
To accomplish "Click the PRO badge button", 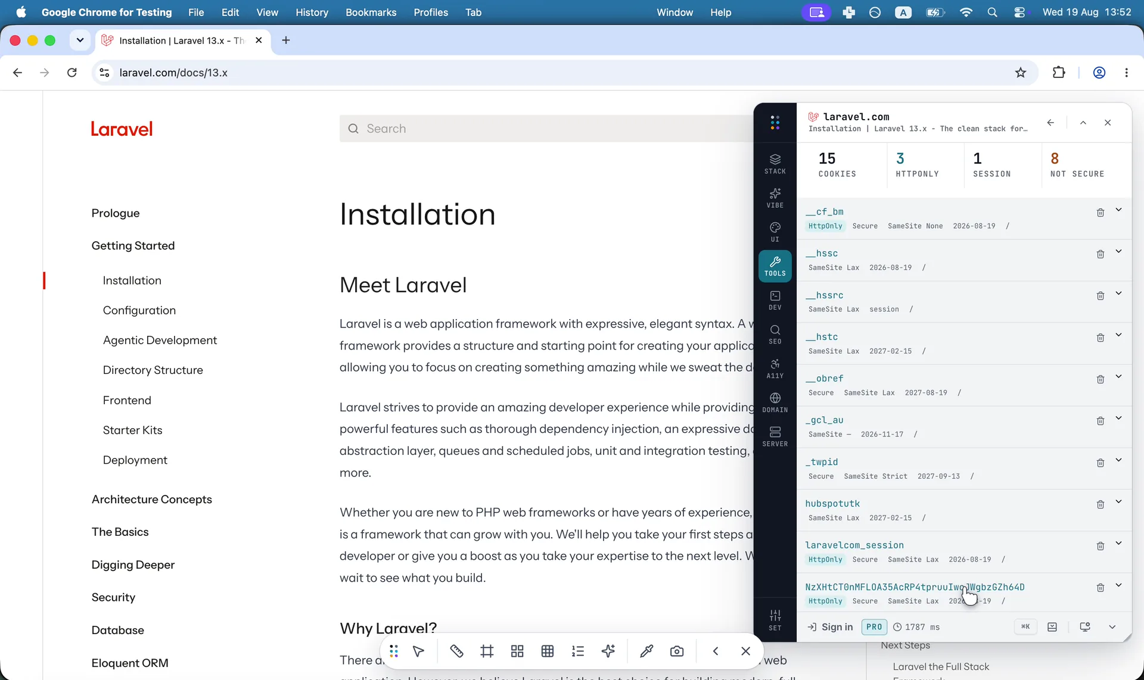I will [874, 627].
